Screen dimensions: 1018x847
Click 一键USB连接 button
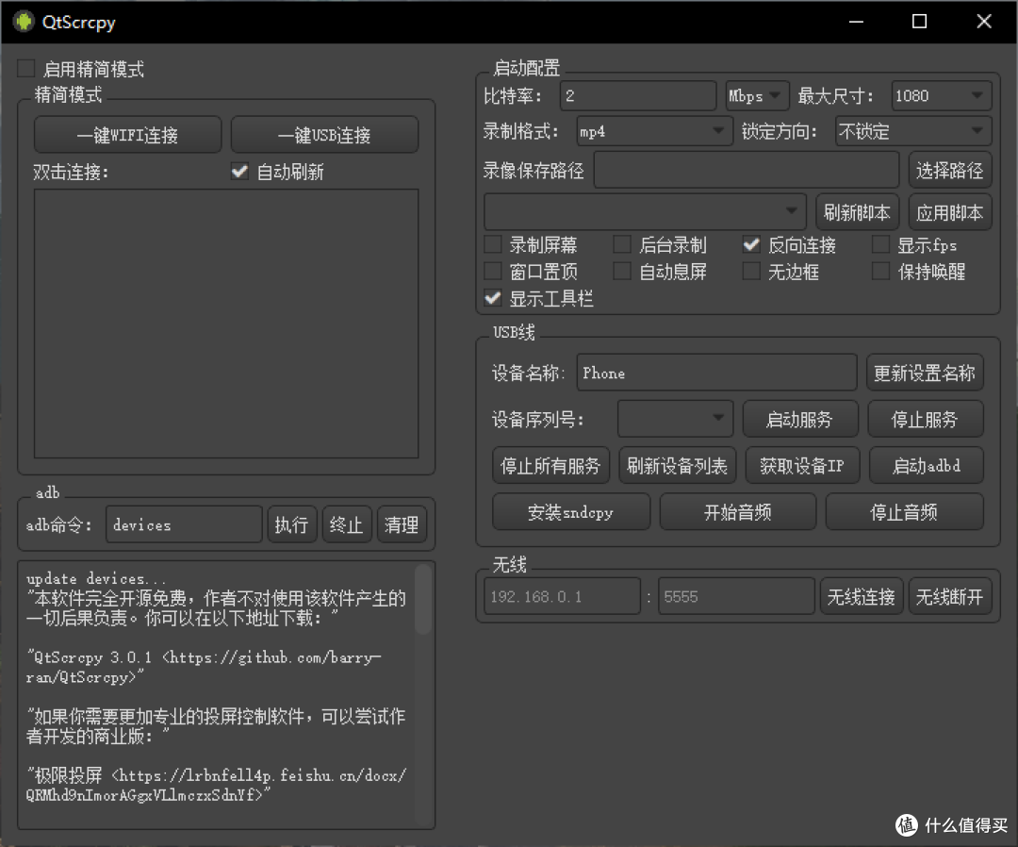[x=324, y=135]
